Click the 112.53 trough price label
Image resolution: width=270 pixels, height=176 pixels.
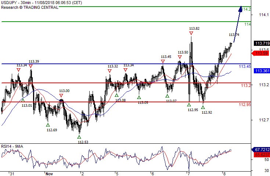[83, 142]
